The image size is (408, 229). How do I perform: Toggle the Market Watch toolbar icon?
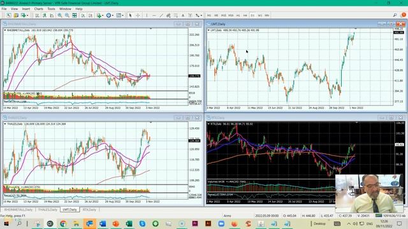pyautogui.click(x=23, y=15)
